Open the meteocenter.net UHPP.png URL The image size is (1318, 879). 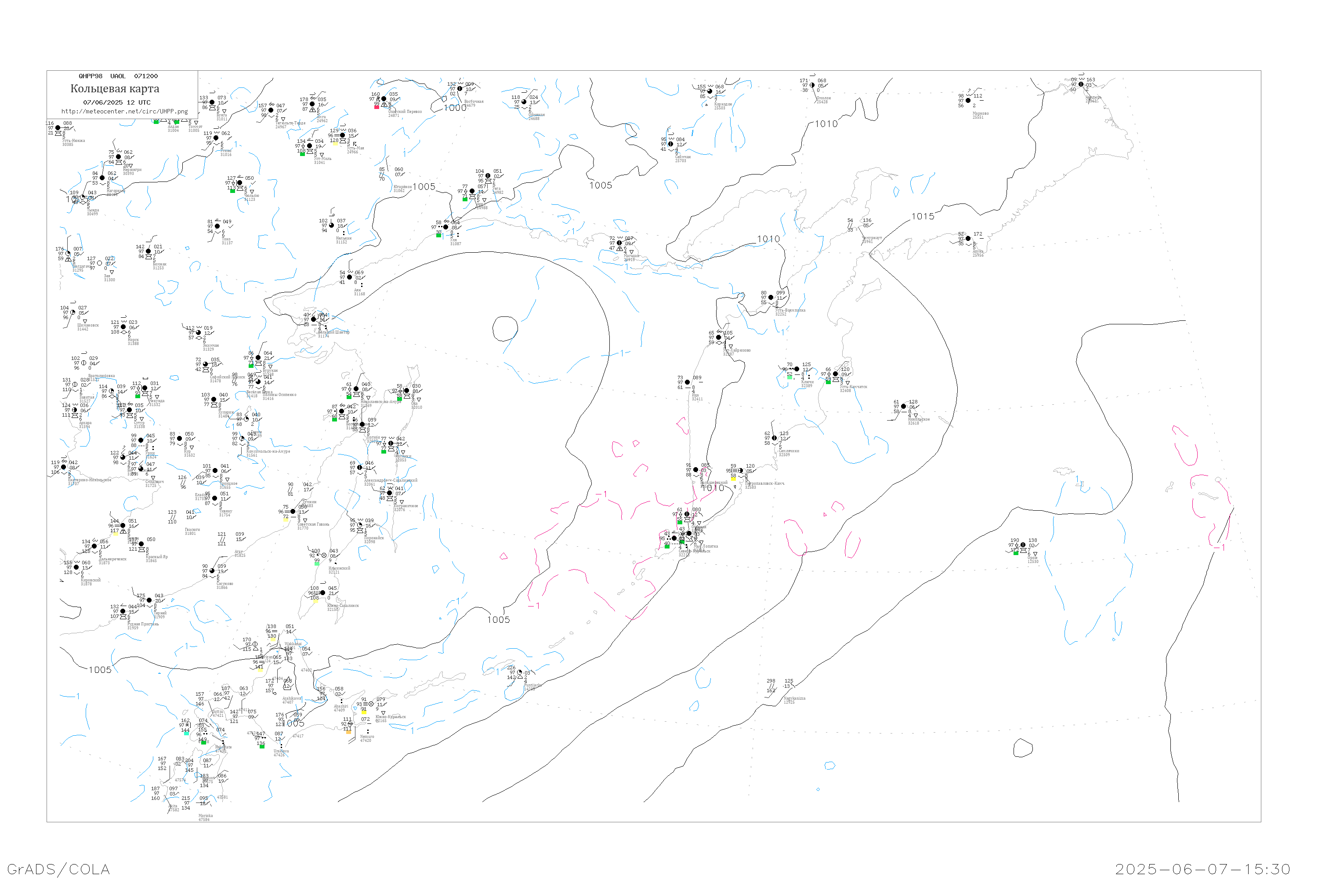tap(124, 112)
